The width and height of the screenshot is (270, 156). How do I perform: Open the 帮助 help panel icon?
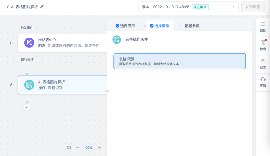pyautogui.click(x=263, y=24)
